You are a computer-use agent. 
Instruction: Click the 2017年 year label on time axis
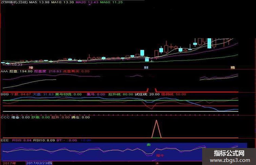[9, 163]
